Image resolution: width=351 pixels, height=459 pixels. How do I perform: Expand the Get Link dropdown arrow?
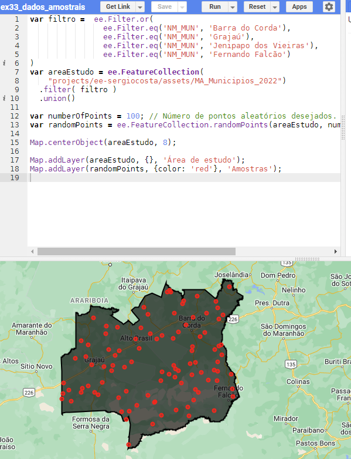tap(140, 6)
